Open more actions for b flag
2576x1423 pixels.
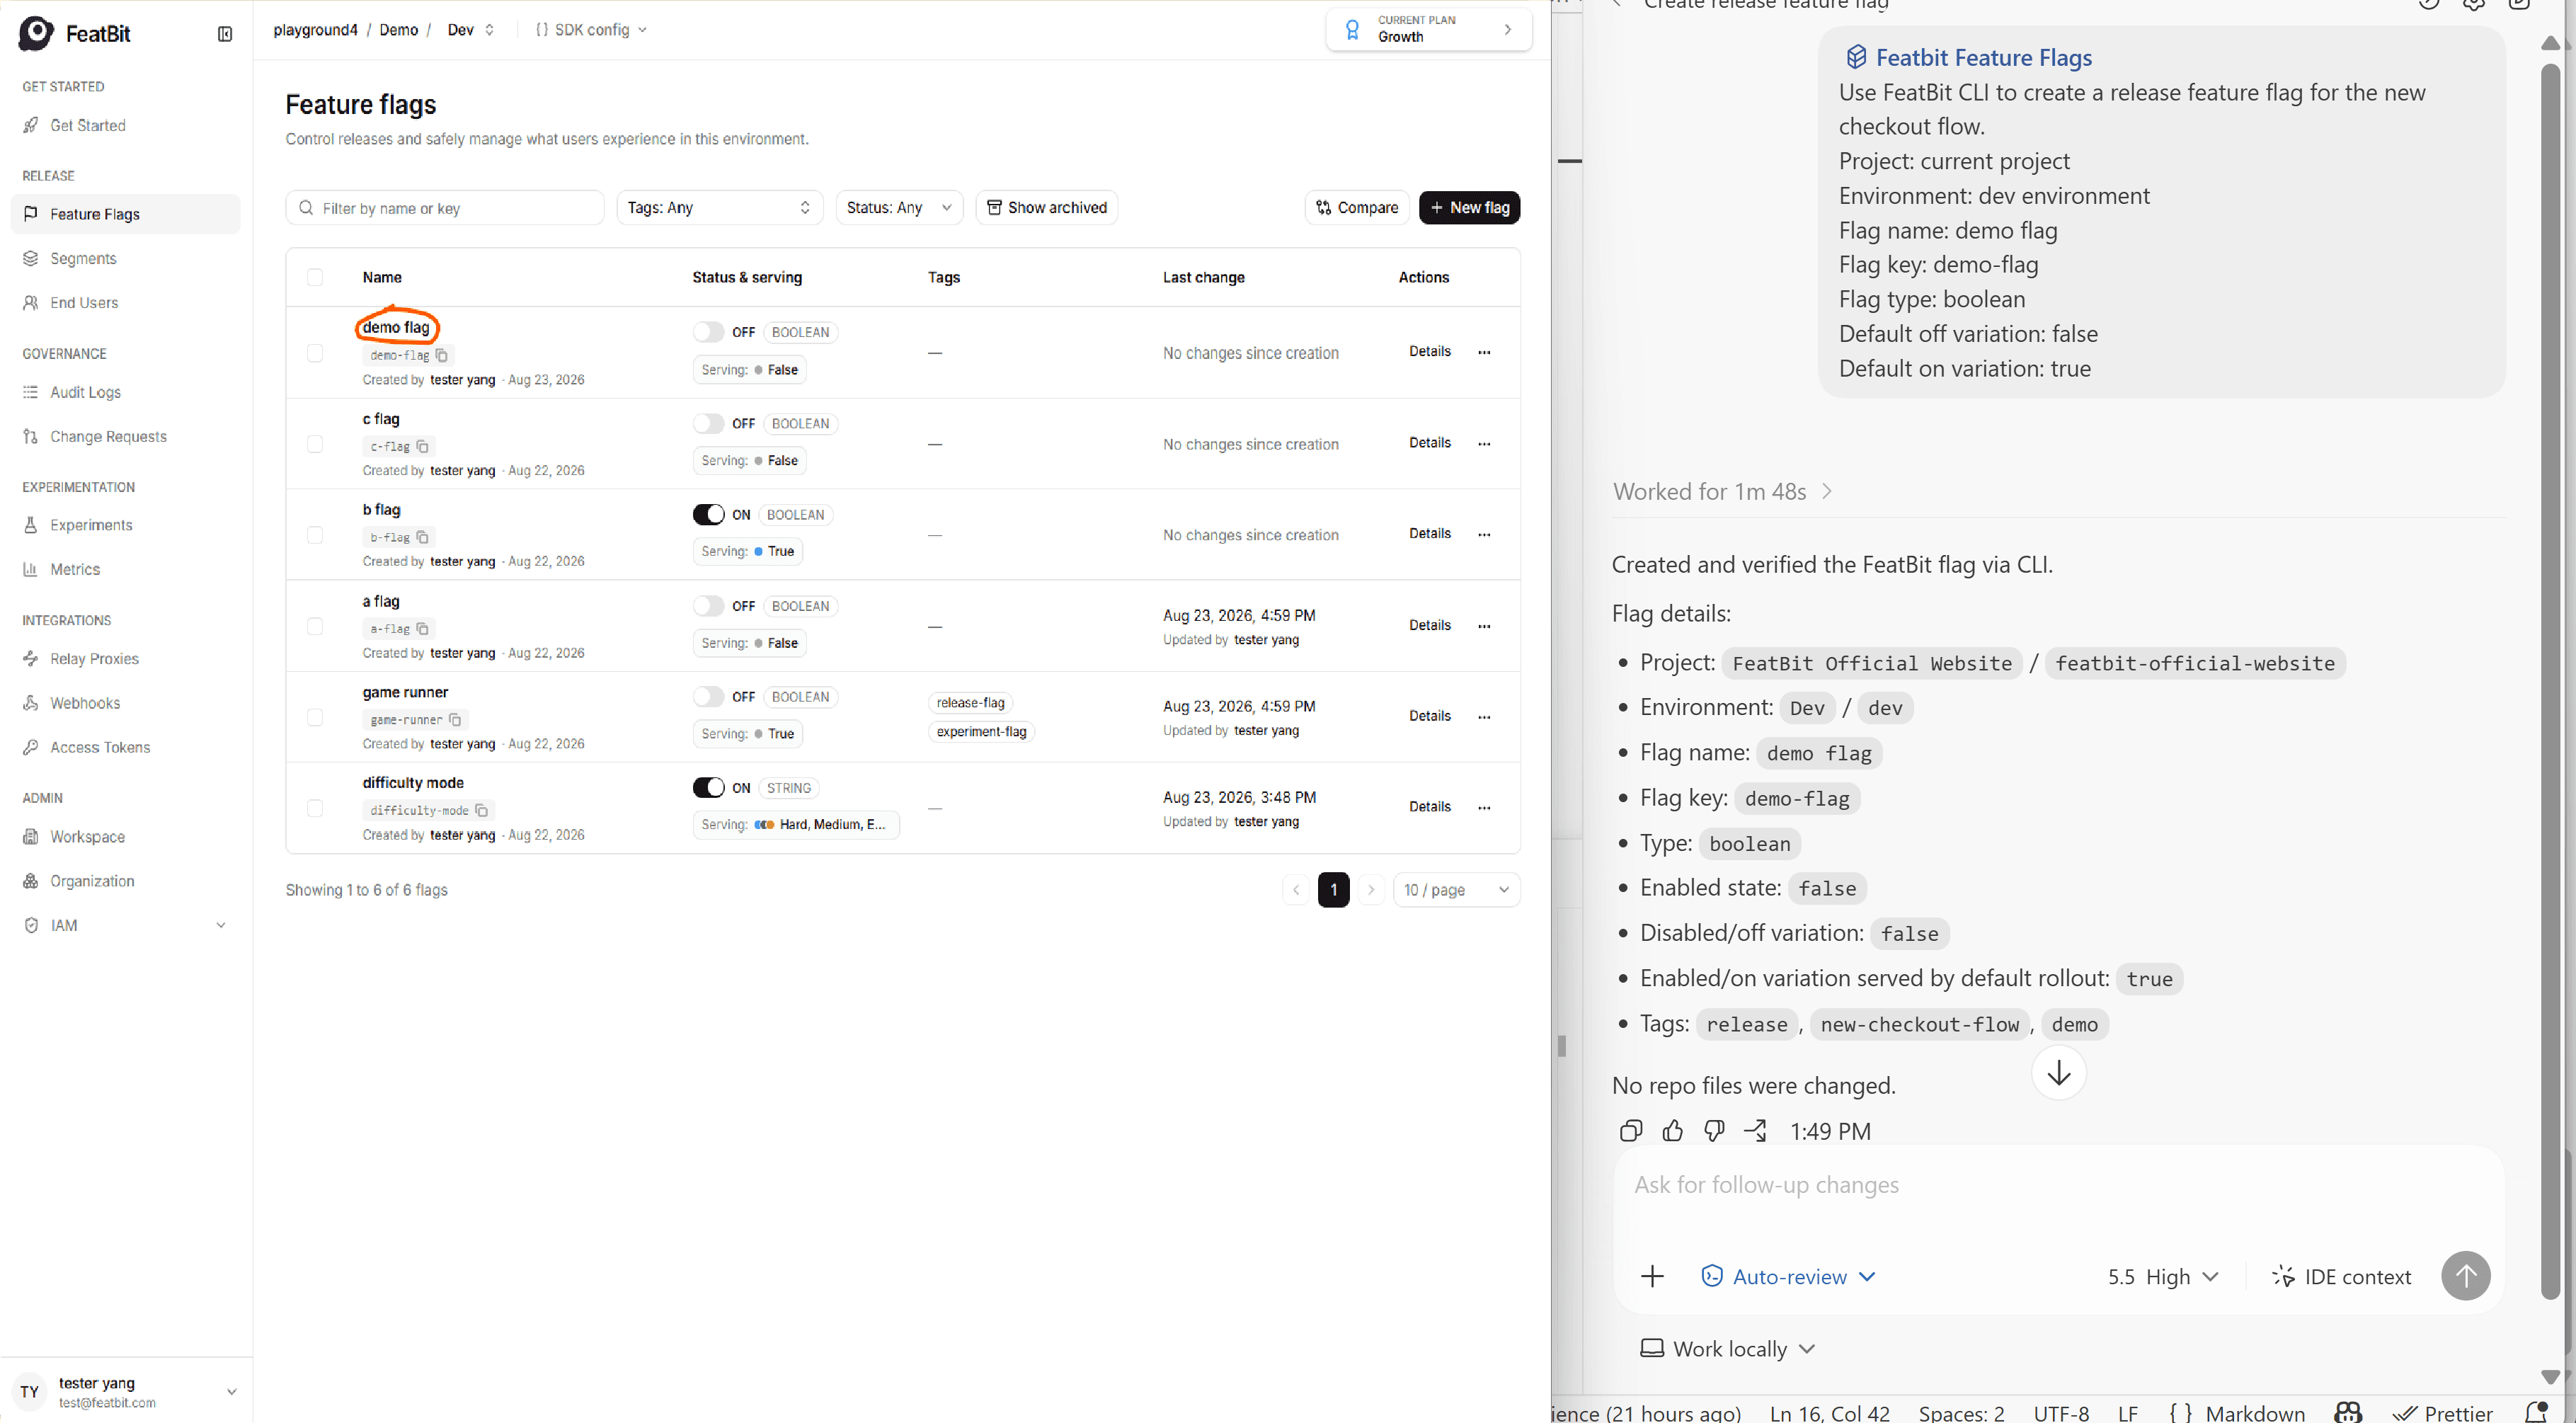(x=1484, y=534)
